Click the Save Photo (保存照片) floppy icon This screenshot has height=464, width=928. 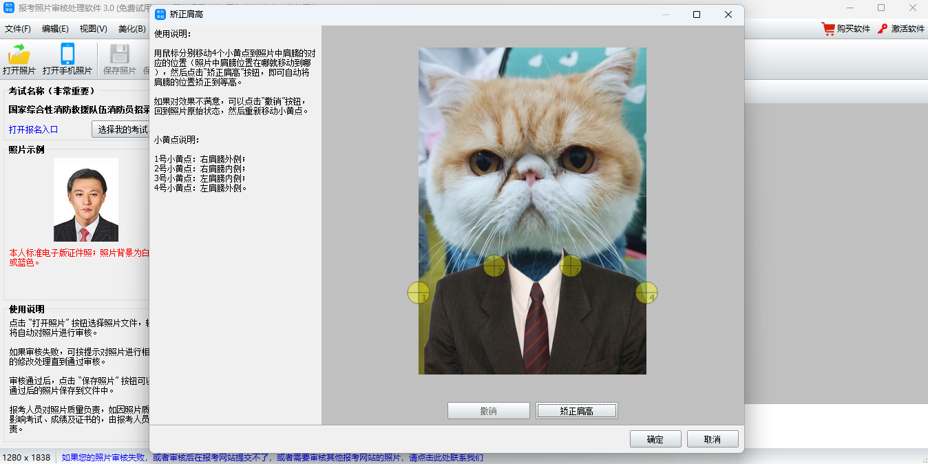[120, 54]
